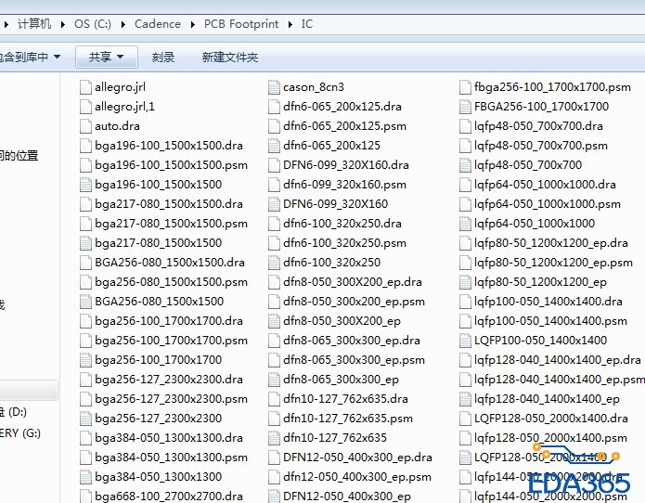Click the IC breadcrumb segment

tap(307, 24)
